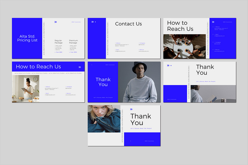The image size is (248, 165).
Task: Open the photo of woman in denim jacket
Action: pyautogui.click(x=104, y=119)
